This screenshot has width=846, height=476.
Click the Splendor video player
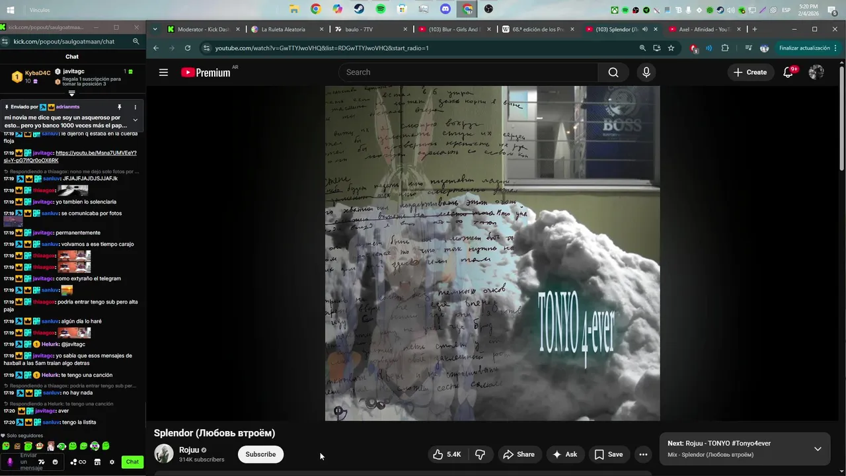(x=492, y=253)
